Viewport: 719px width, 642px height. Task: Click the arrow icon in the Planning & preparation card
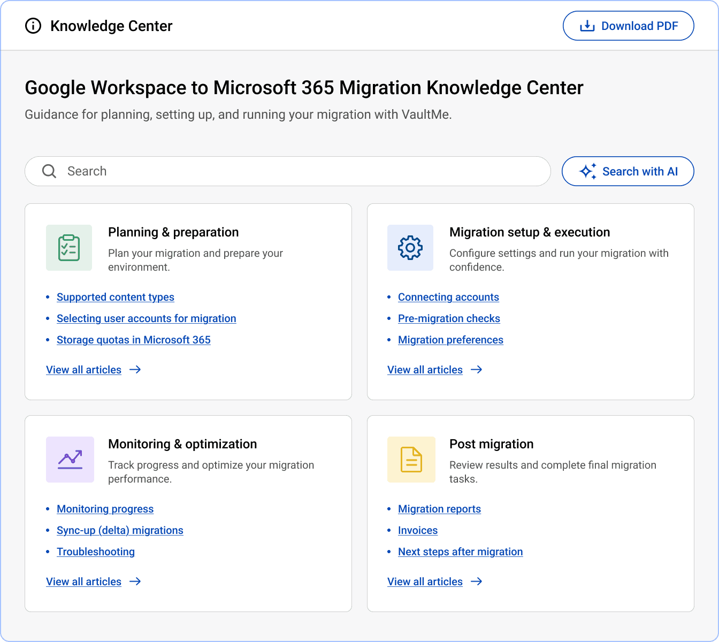click(135, 370)
